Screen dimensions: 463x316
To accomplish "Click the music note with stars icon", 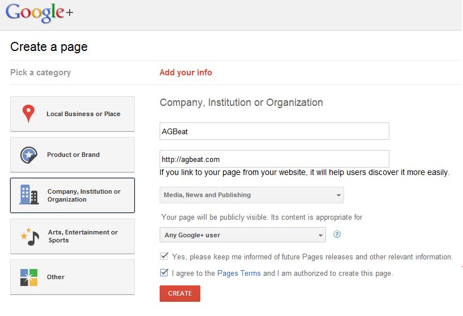I will pos(29,236).
